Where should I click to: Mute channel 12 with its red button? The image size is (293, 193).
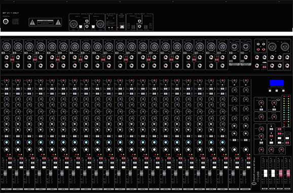135,158
